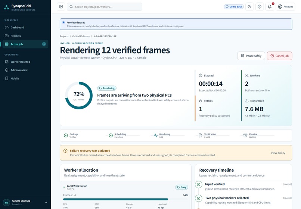The image size is (301, 209).
Task: Click 'Failure recovery was activated' heading
Action: 90,151
